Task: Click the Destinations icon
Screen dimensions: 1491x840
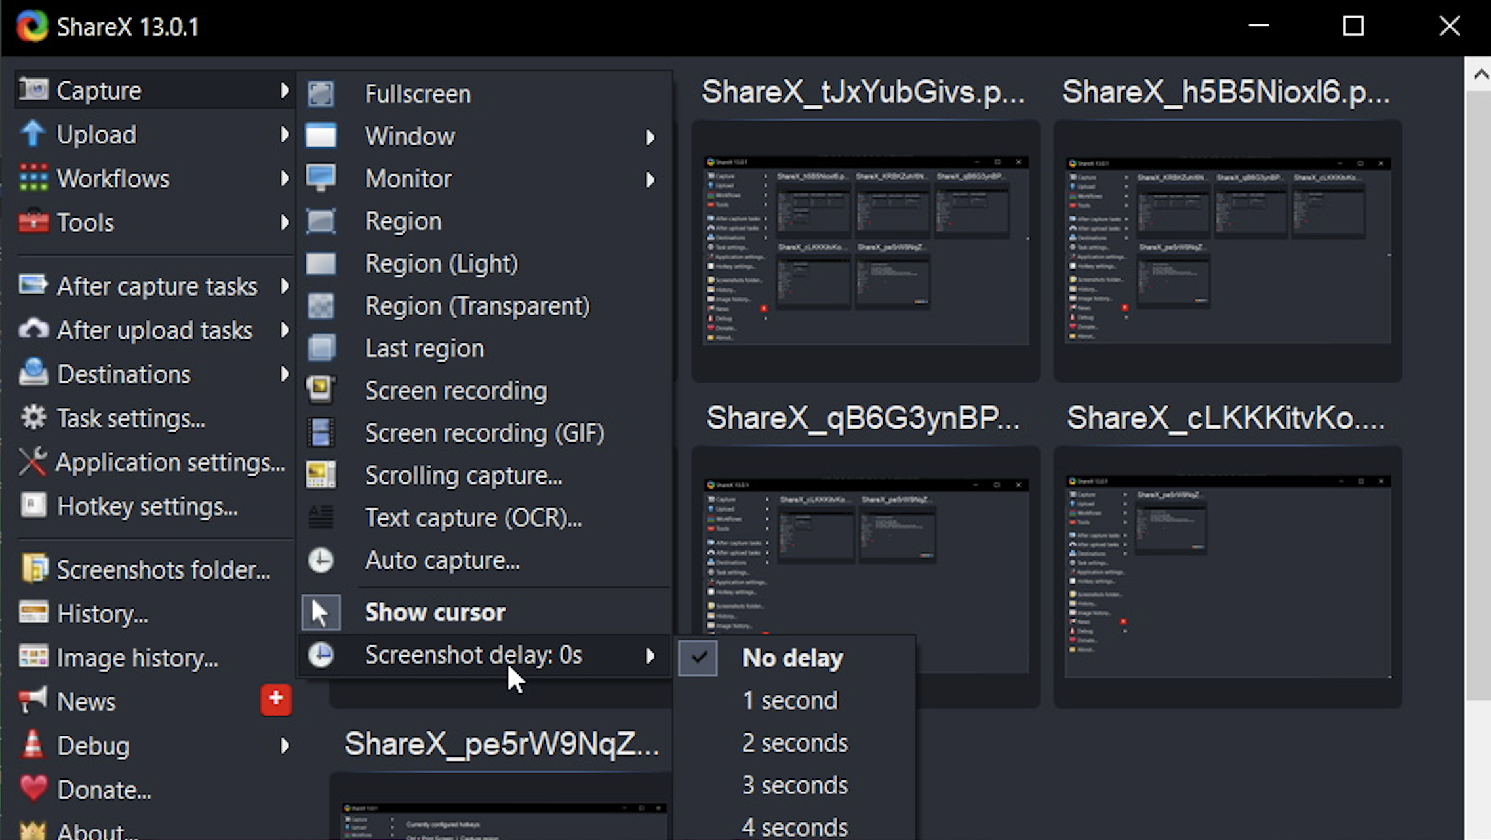Action: point(33,373)
